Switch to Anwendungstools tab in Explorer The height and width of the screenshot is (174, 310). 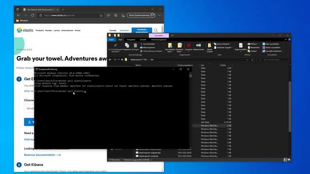[x=158, y=40]
